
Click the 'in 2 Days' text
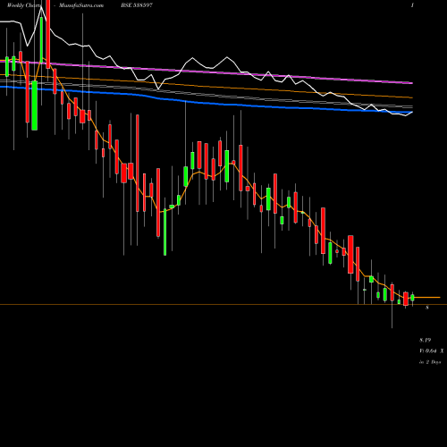[x=430, y=362]
